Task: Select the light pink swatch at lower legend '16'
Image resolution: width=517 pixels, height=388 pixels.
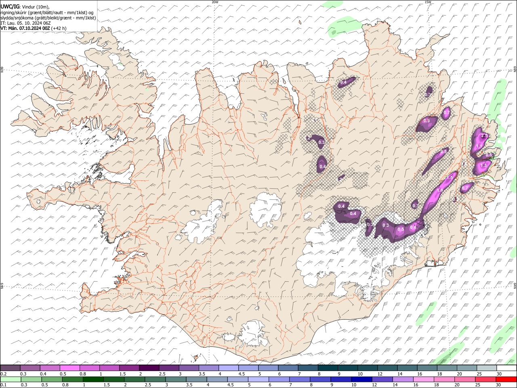Action: (x=424, y=379)
